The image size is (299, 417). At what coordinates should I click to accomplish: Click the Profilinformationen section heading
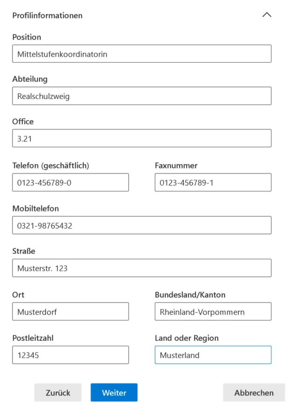point(47,15)
